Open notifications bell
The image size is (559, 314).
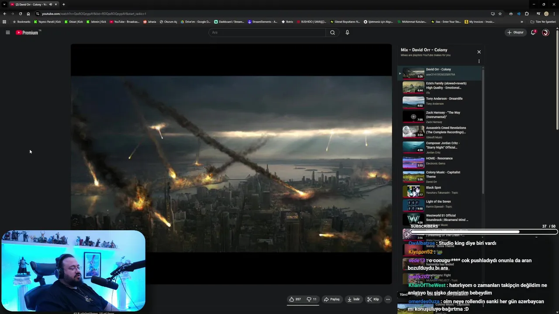(x=533, y=32)
